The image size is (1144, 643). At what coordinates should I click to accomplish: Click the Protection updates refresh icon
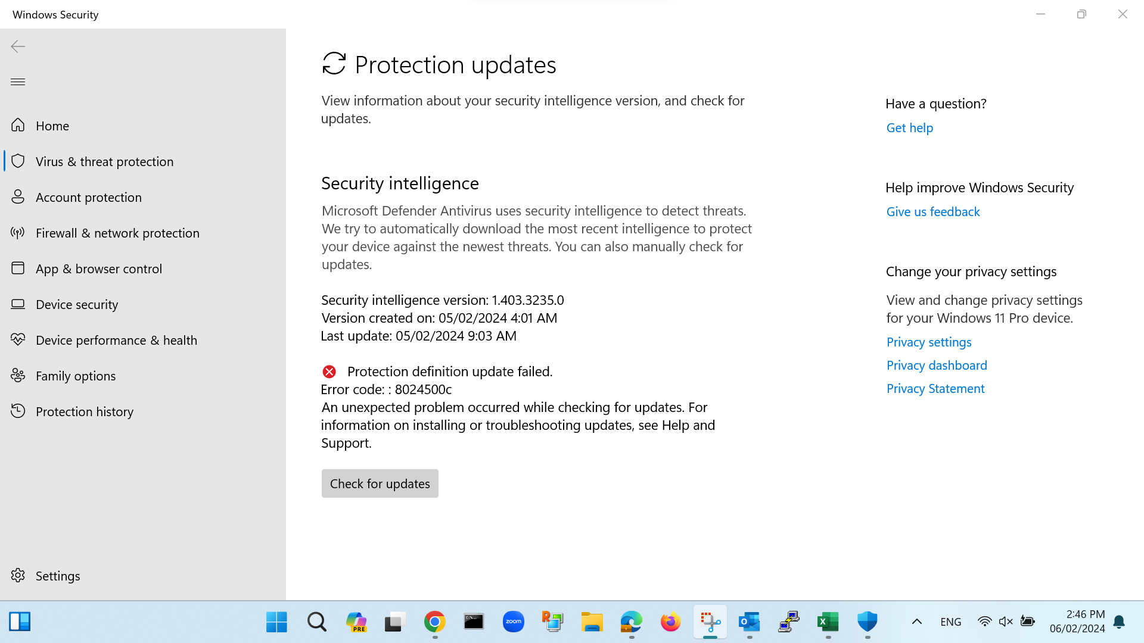click(334, 64)
